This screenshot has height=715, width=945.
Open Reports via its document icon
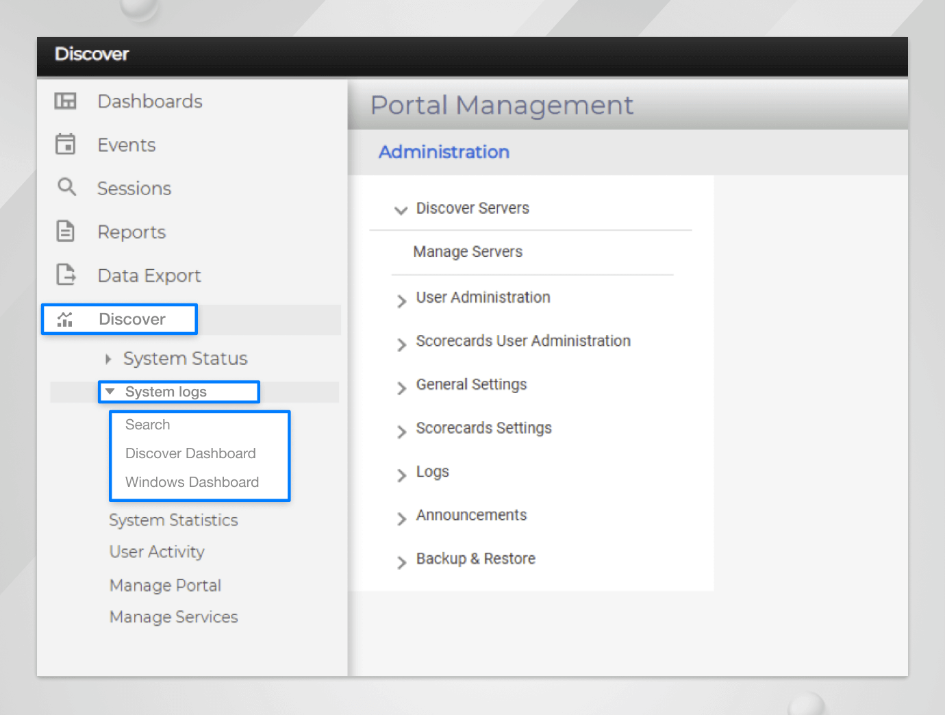coord(65,231)
